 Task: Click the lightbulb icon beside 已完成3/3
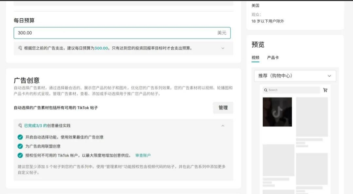(20, 126)
